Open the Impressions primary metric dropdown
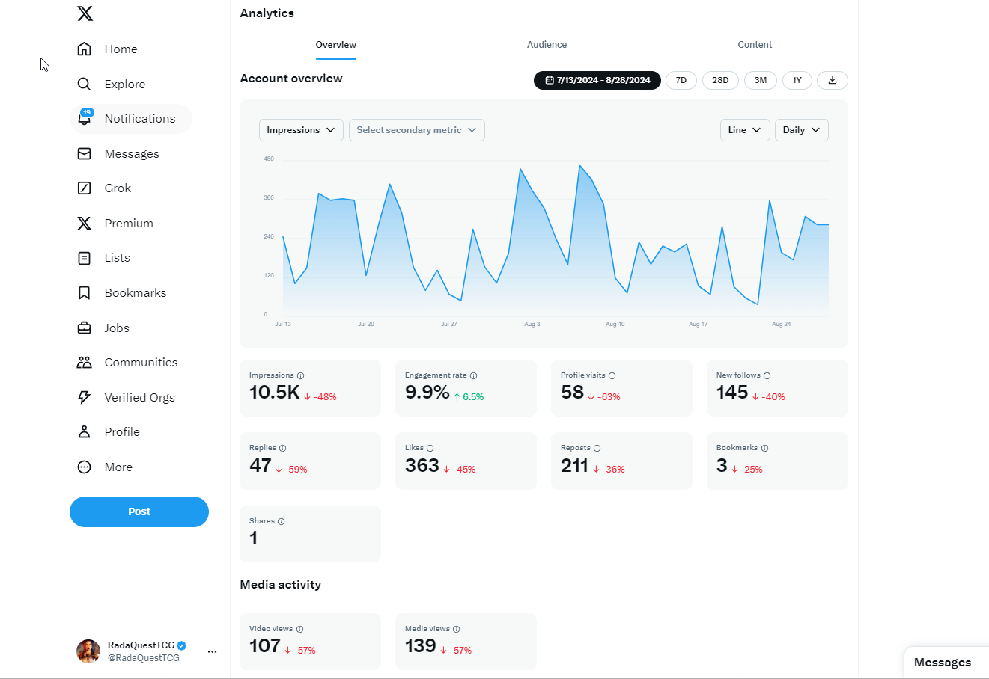 (301, 130)
